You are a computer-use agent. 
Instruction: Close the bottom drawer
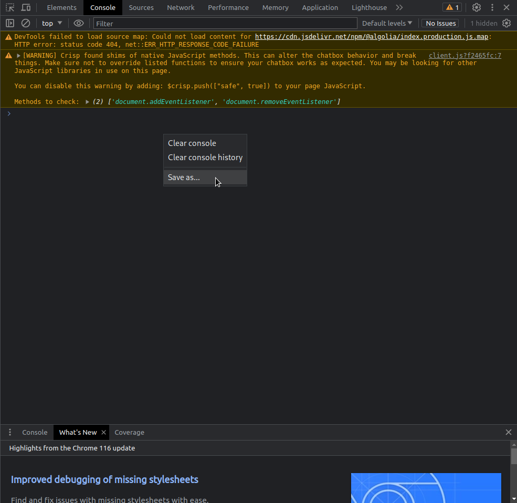coord(509,432)
